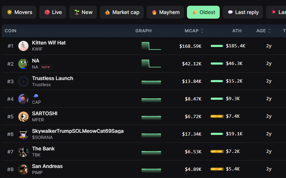This screenshot has height=178, width=286.
Task: Click the PIMP ticker text
Action: pos(37,173)
